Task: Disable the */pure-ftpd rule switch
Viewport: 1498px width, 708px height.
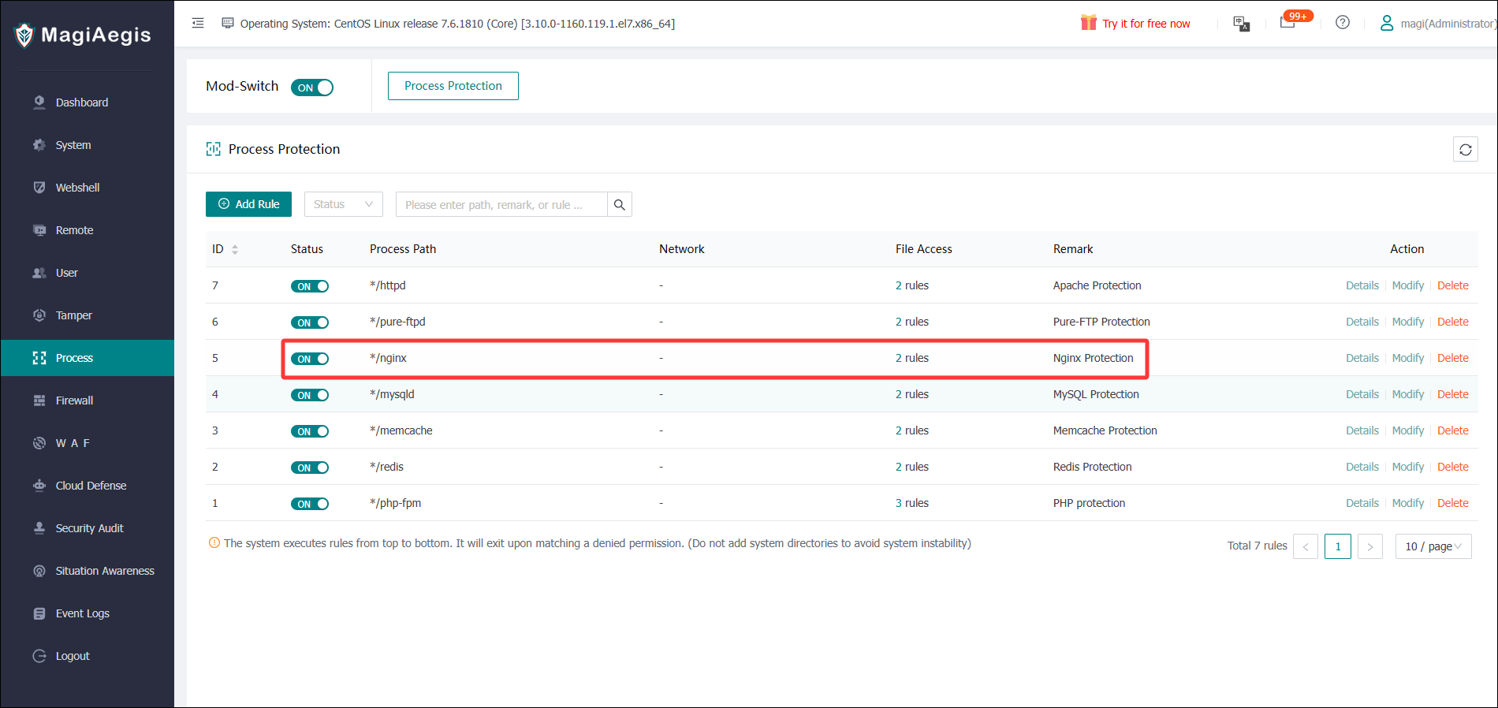Action: coord(310,322)
